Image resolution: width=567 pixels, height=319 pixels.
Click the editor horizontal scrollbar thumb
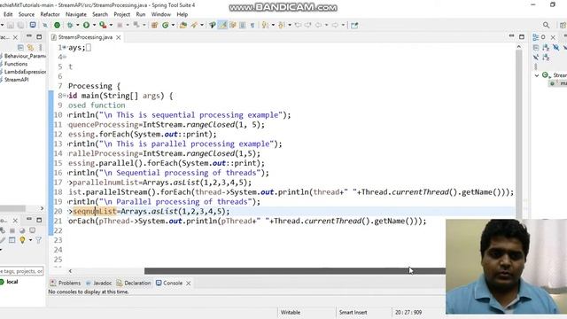click(x=295, y=271)
